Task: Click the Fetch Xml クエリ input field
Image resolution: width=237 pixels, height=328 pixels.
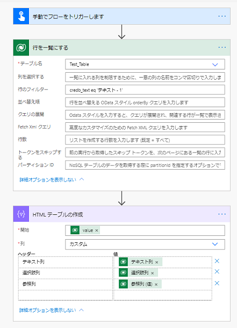Action: click(145, 128)
